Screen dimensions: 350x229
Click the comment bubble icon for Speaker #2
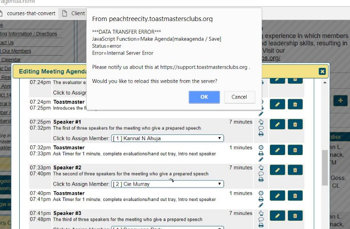pos(261,173)
